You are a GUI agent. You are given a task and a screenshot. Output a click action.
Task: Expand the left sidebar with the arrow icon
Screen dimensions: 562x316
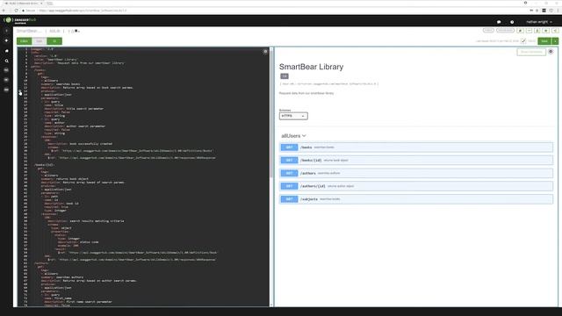6,31
